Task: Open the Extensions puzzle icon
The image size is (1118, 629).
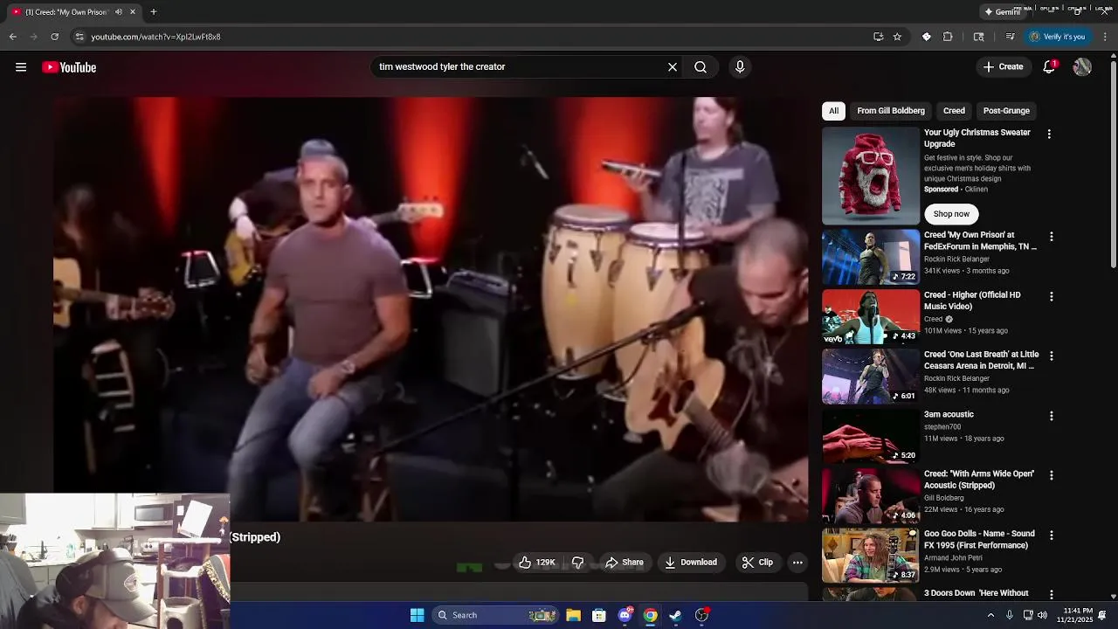Action: click(948, 37)
